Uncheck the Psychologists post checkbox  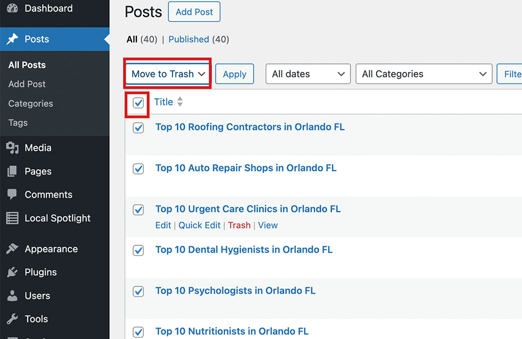(x=138, y=292)
